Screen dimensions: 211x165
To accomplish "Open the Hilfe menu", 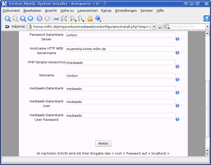I will point(160,11).
